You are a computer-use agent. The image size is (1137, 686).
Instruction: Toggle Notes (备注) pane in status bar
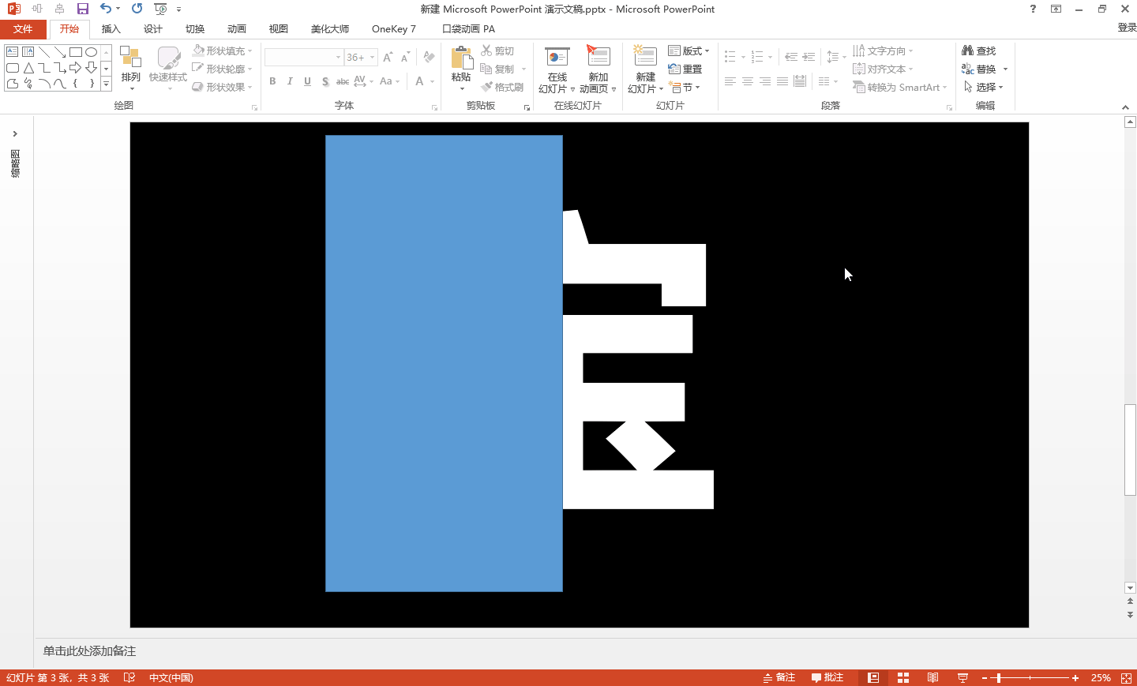[779, 677]
